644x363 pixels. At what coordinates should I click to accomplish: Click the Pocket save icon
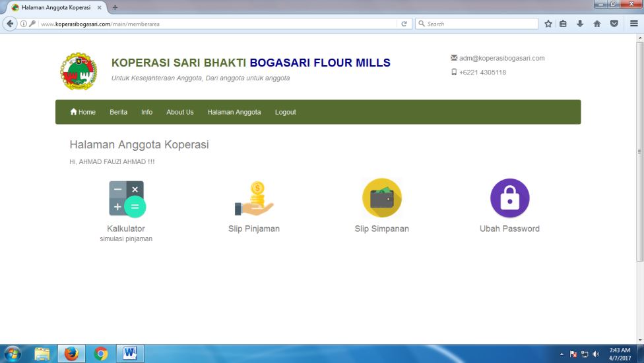tap(614, 24)
